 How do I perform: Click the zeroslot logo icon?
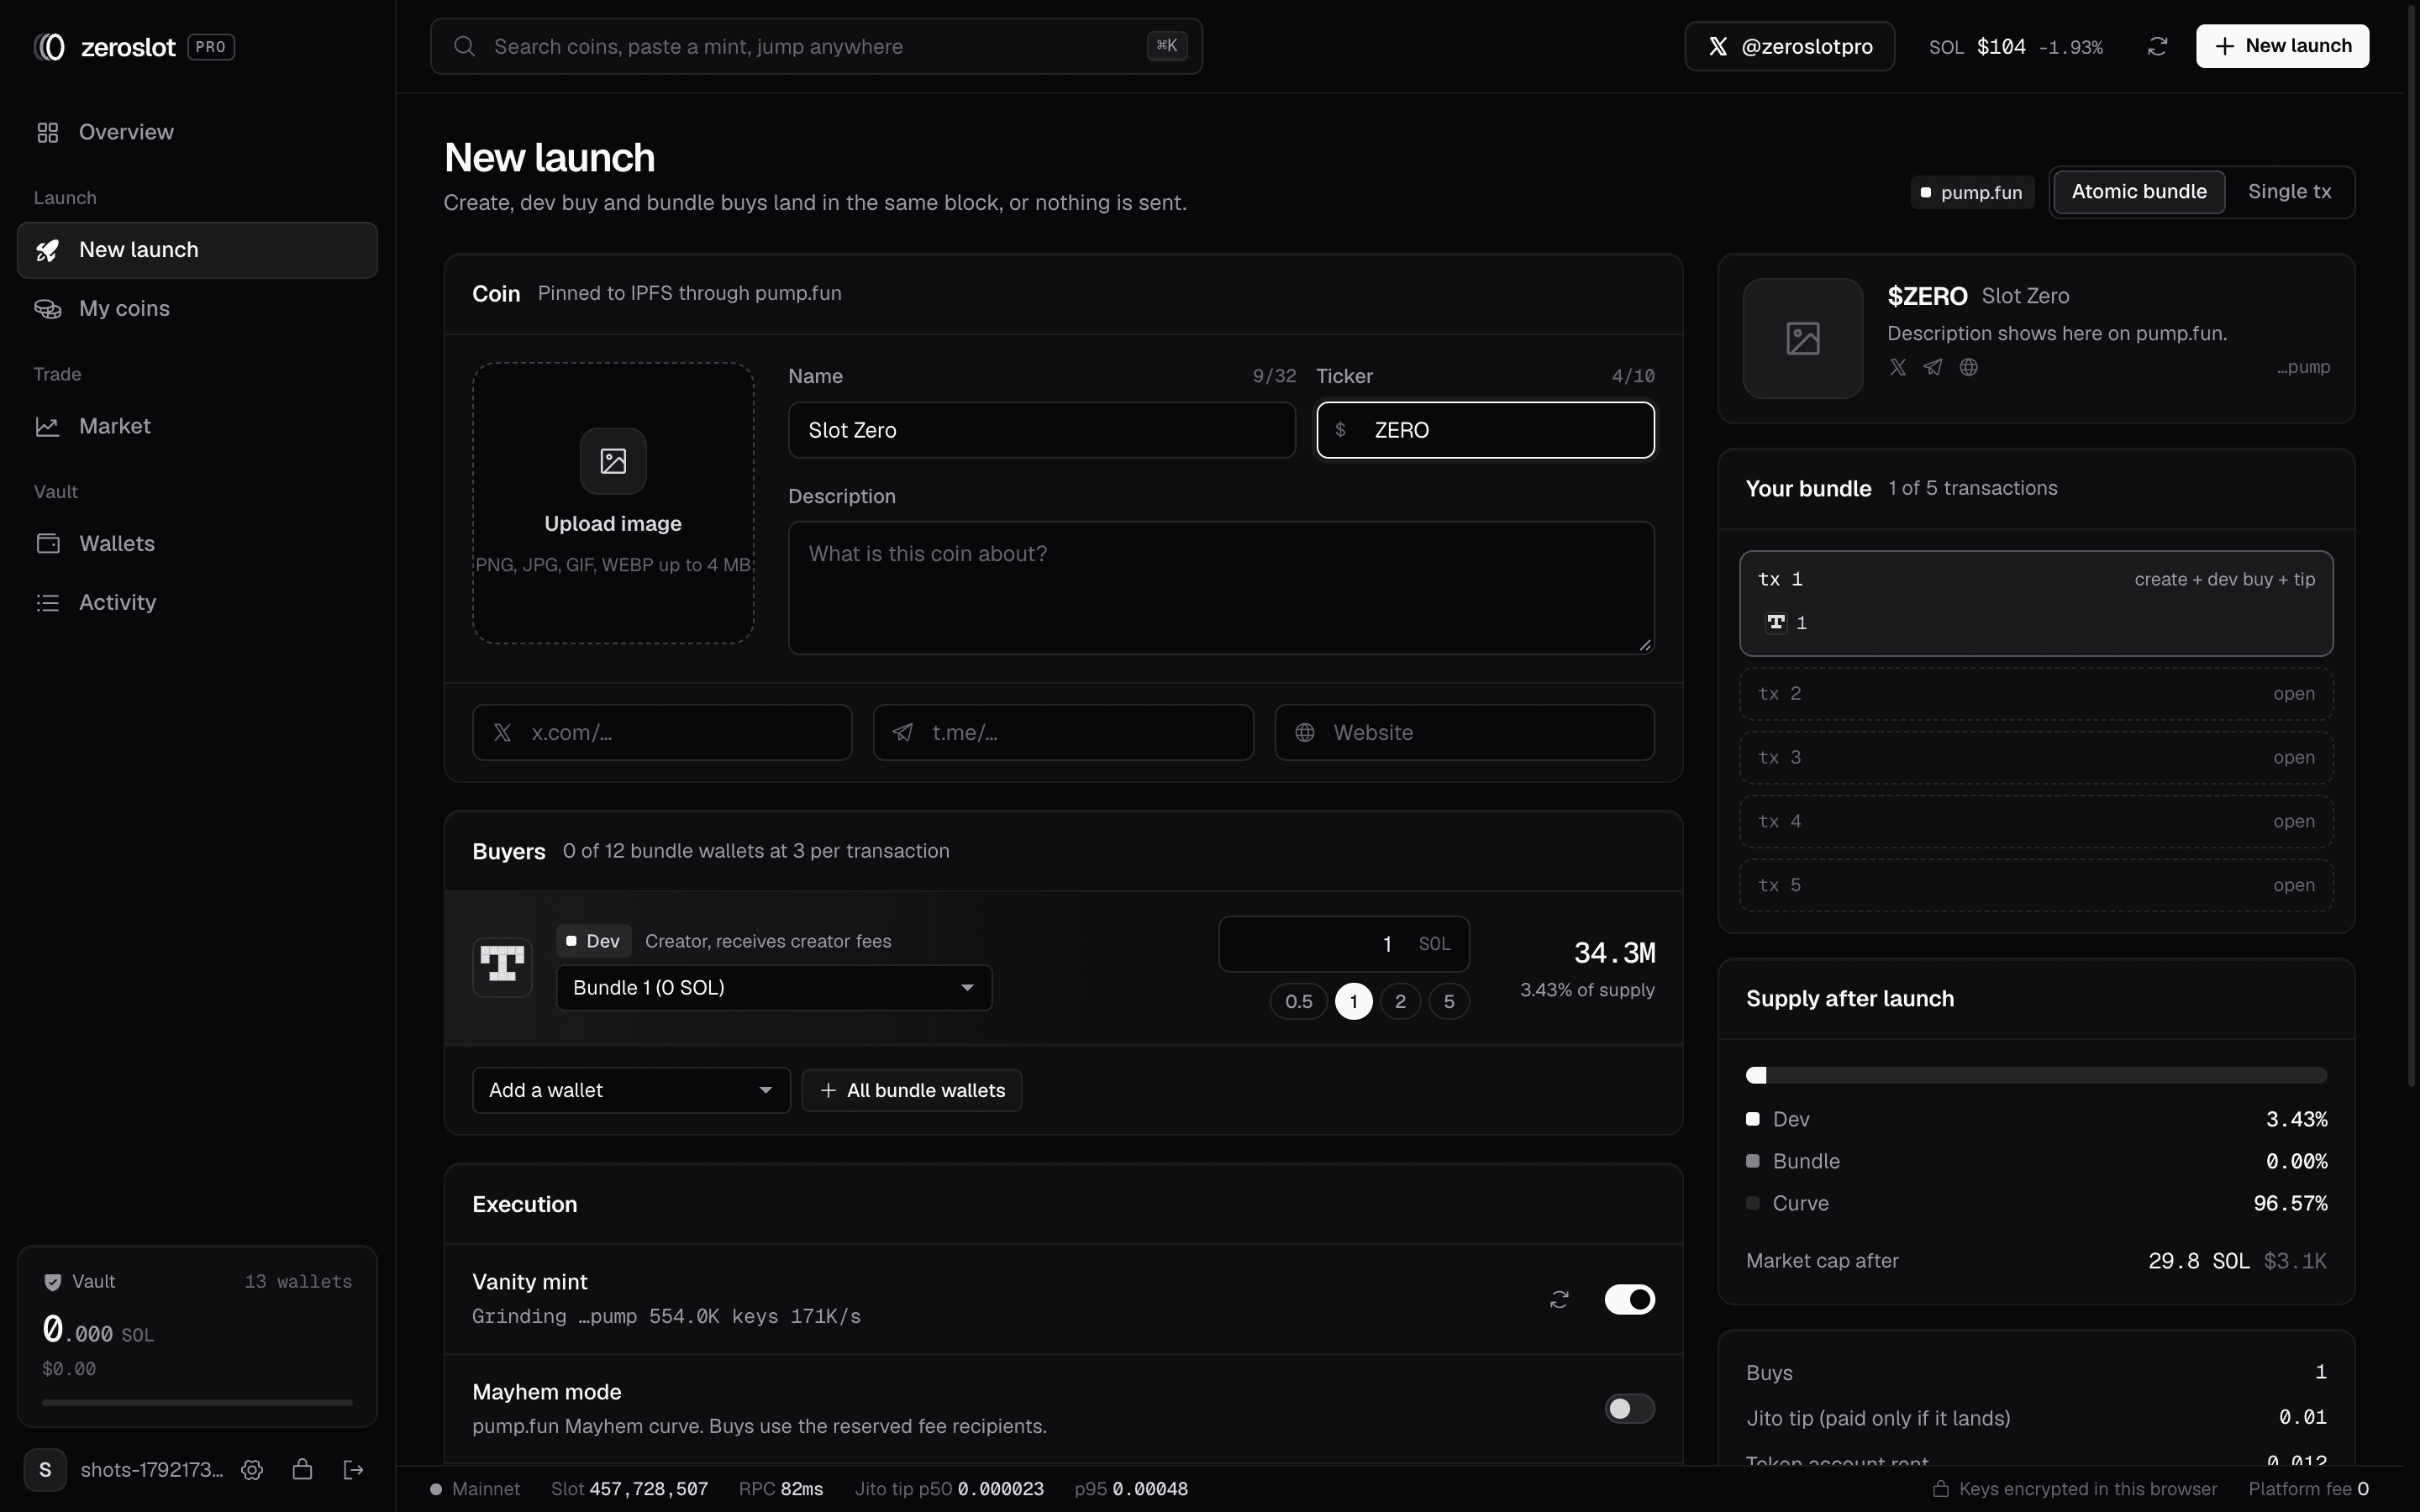(49, 47)
